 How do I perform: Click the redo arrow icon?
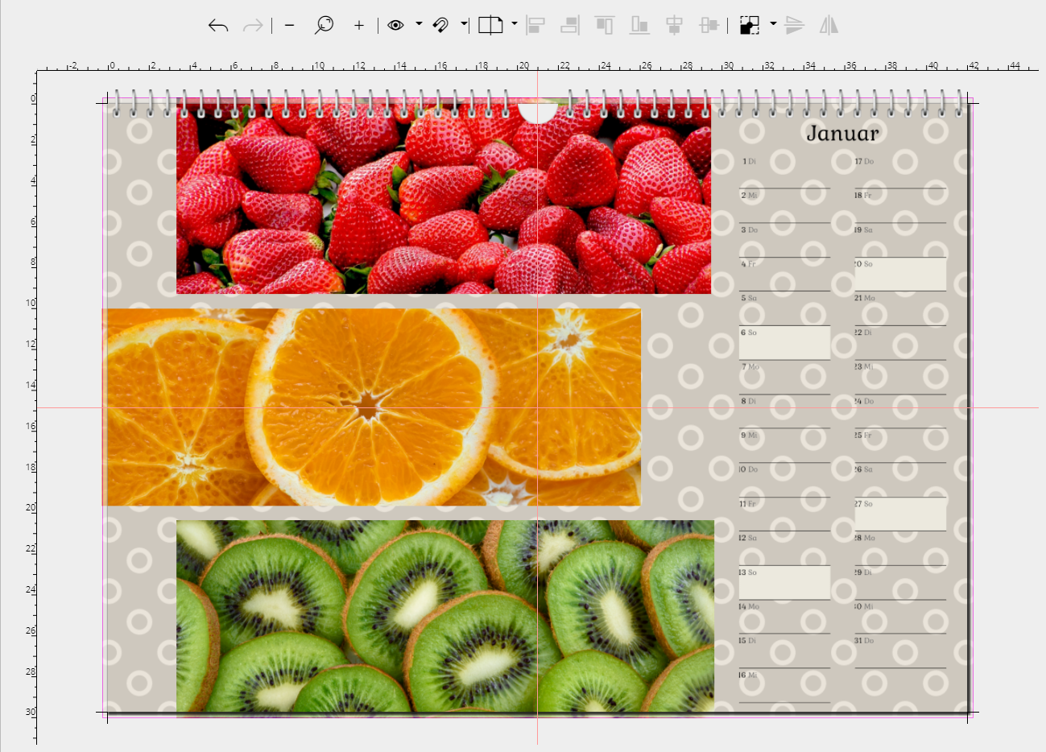pyautogui.click(x=253, y=26)
